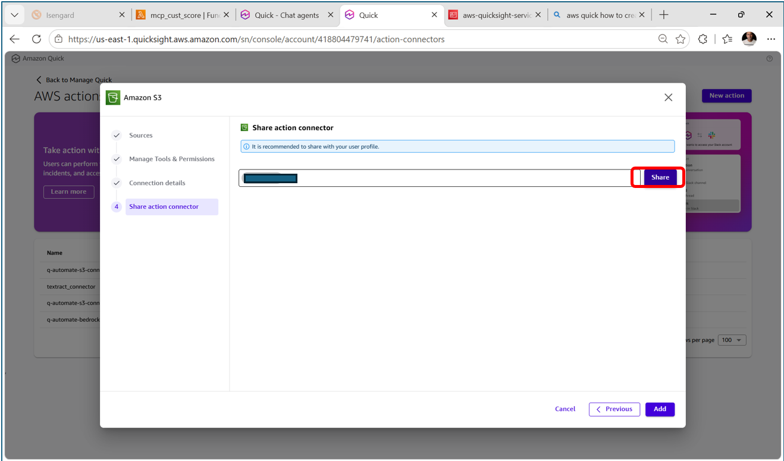Switch to the aws quick how to cre tab
The height and width of the screenshot is (461, 784).
(594, 15)
